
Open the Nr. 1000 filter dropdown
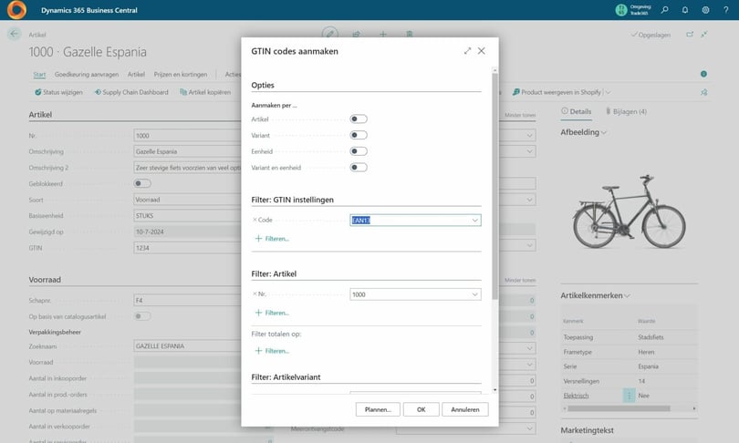click(474, 294)
